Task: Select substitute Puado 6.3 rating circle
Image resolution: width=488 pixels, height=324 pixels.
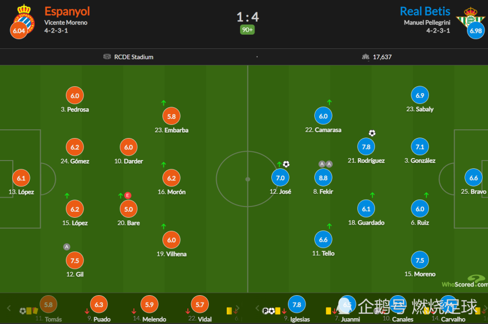Action: click(99, 304)
